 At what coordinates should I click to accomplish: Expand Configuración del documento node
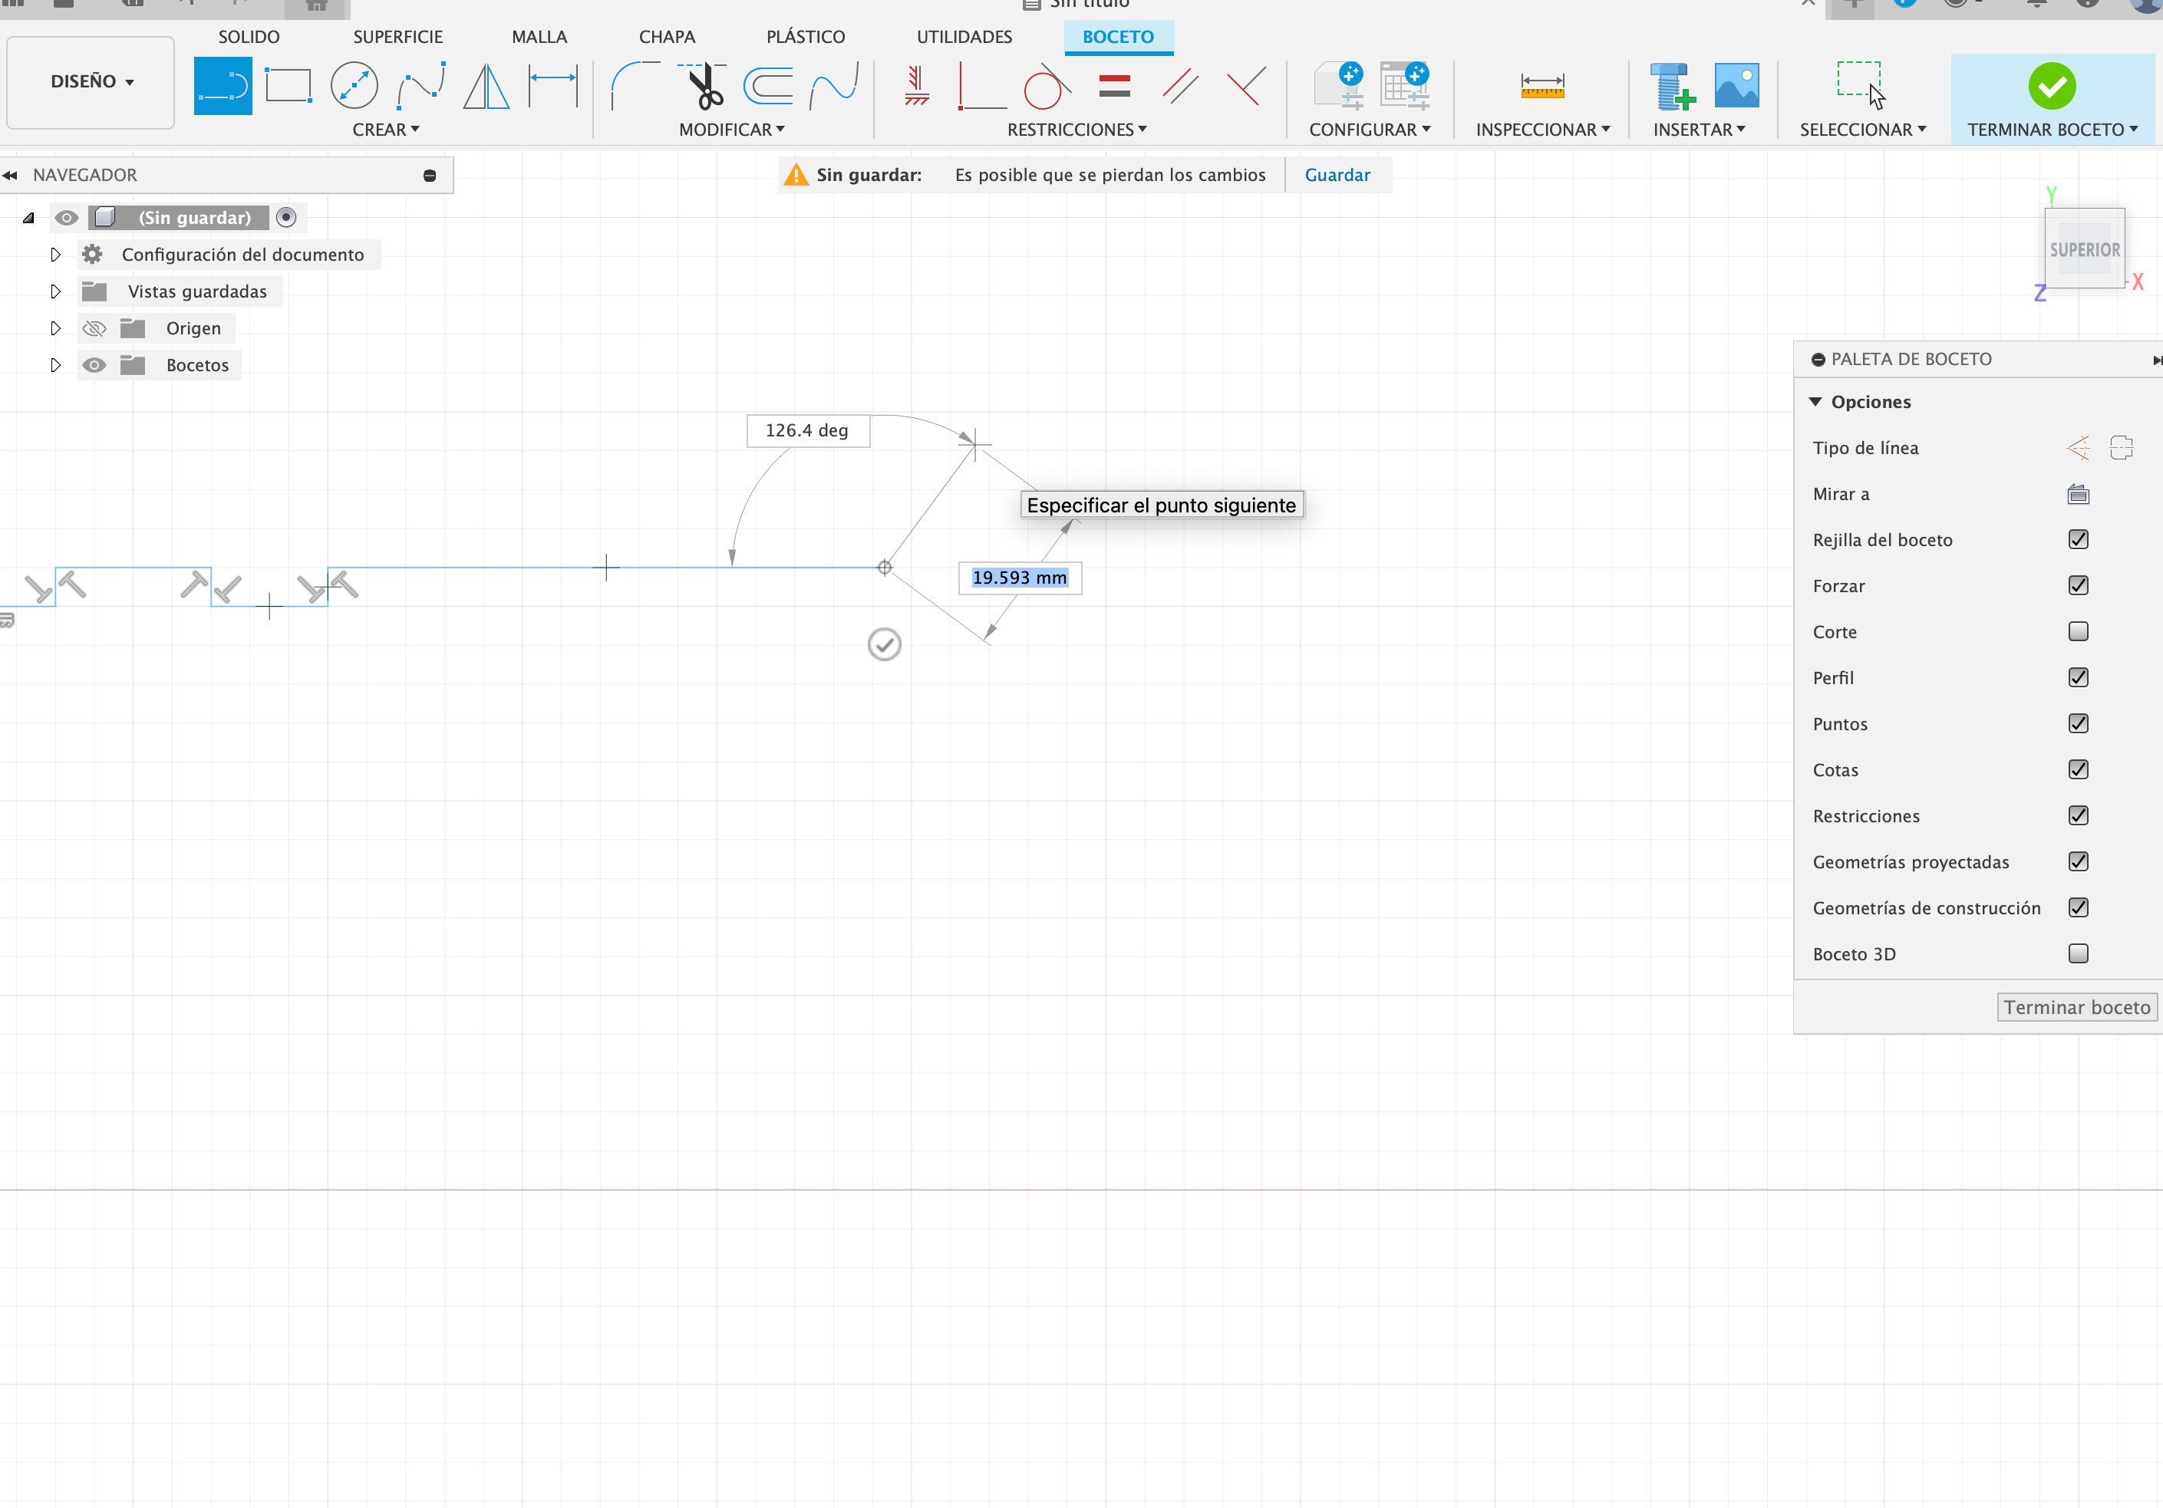(x=55, y=255)
